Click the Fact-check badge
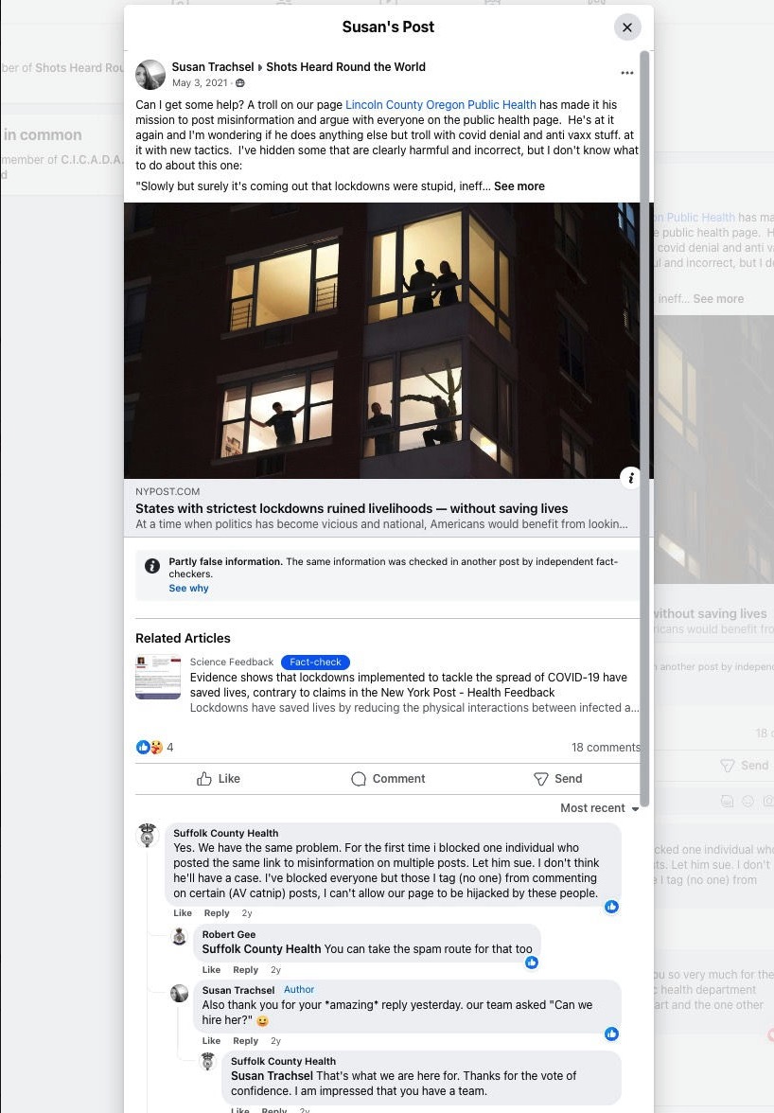774x1113 pixels. point(315,662)
